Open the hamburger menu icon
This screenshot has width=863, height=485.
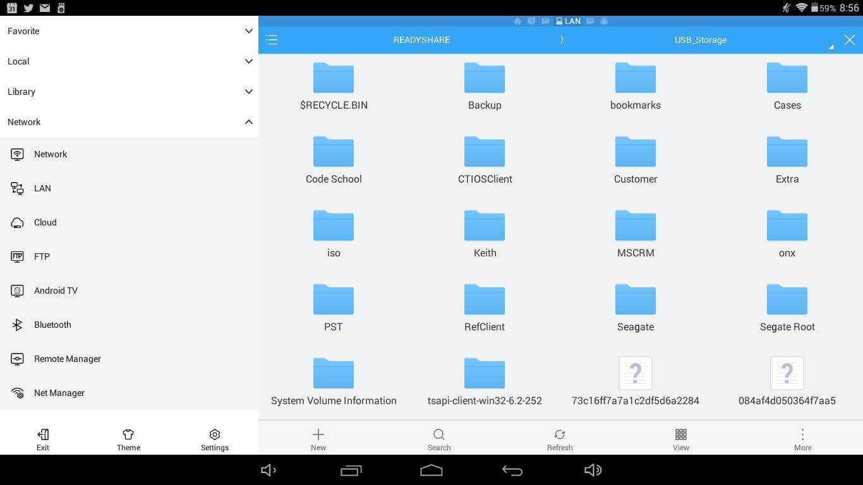(x=272, y=40)
